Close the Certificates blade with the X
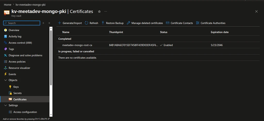This screenshot has height=121, width=264. (257, 11)
